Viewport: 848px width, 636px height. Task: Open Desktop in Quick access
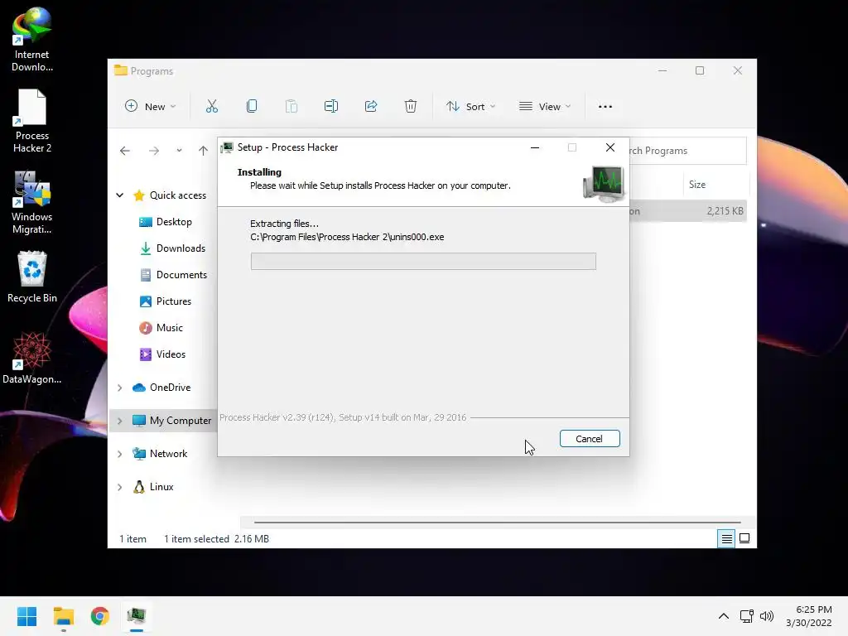[174, 222]
